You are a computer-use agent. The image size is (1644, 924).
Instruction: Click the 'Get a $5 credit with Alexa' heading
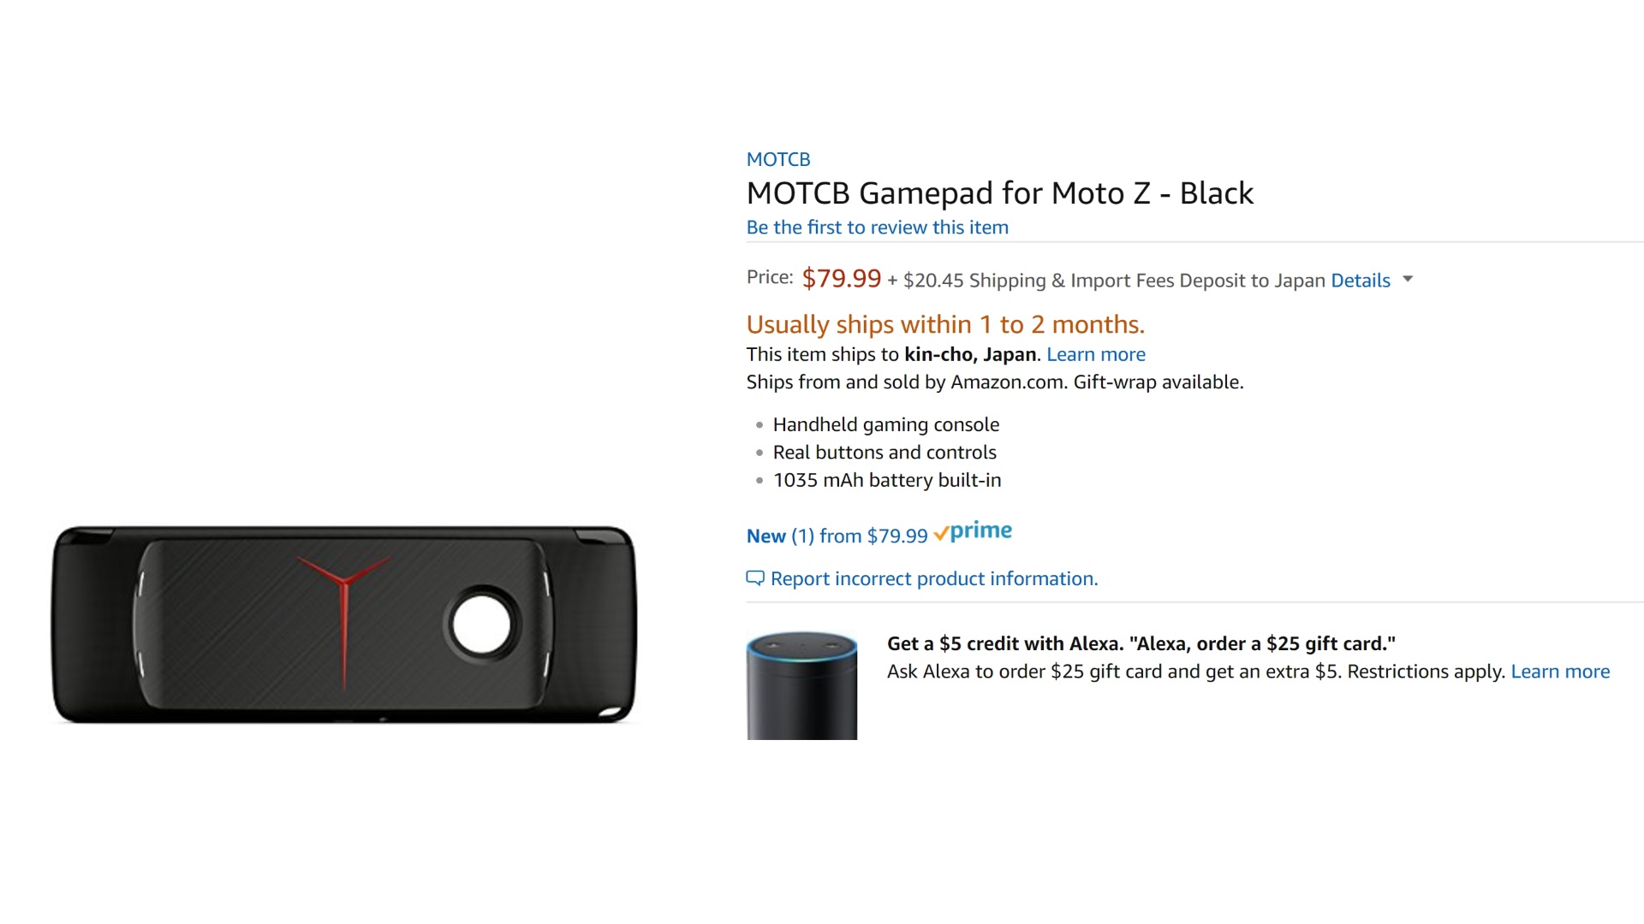1141,643
